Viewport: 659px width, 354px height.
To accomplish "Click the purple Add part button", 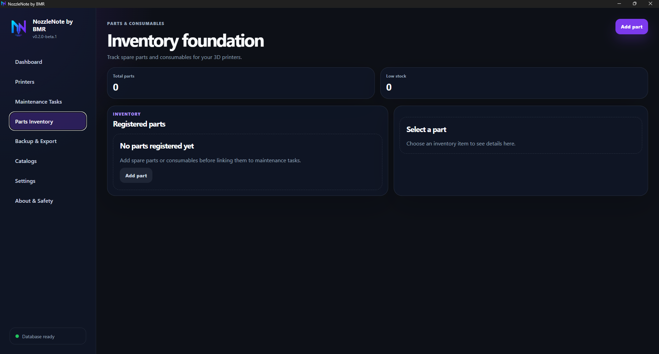I will (x=632, y=27).
